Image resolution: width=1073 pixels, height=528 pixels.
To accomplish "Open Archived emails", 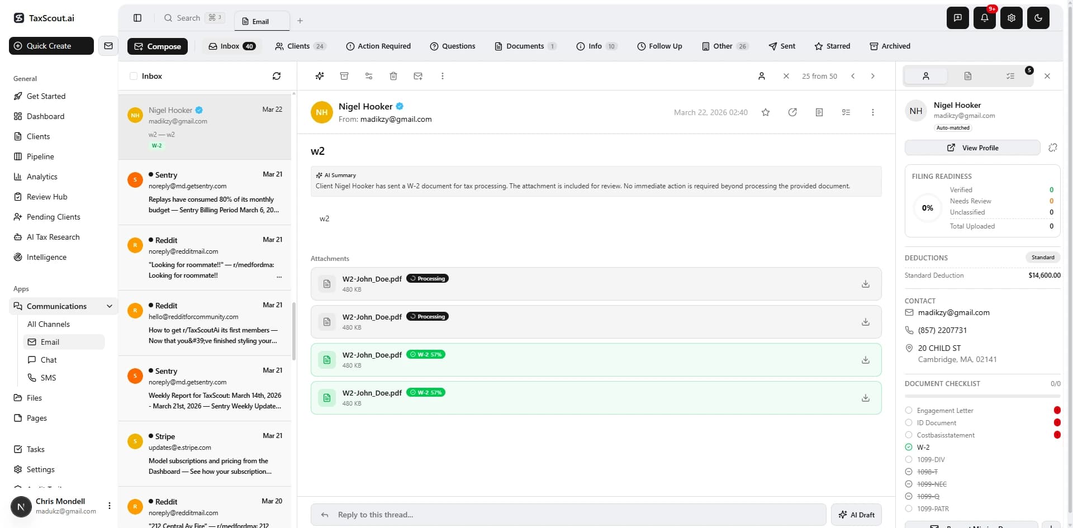I will point(890,46).
